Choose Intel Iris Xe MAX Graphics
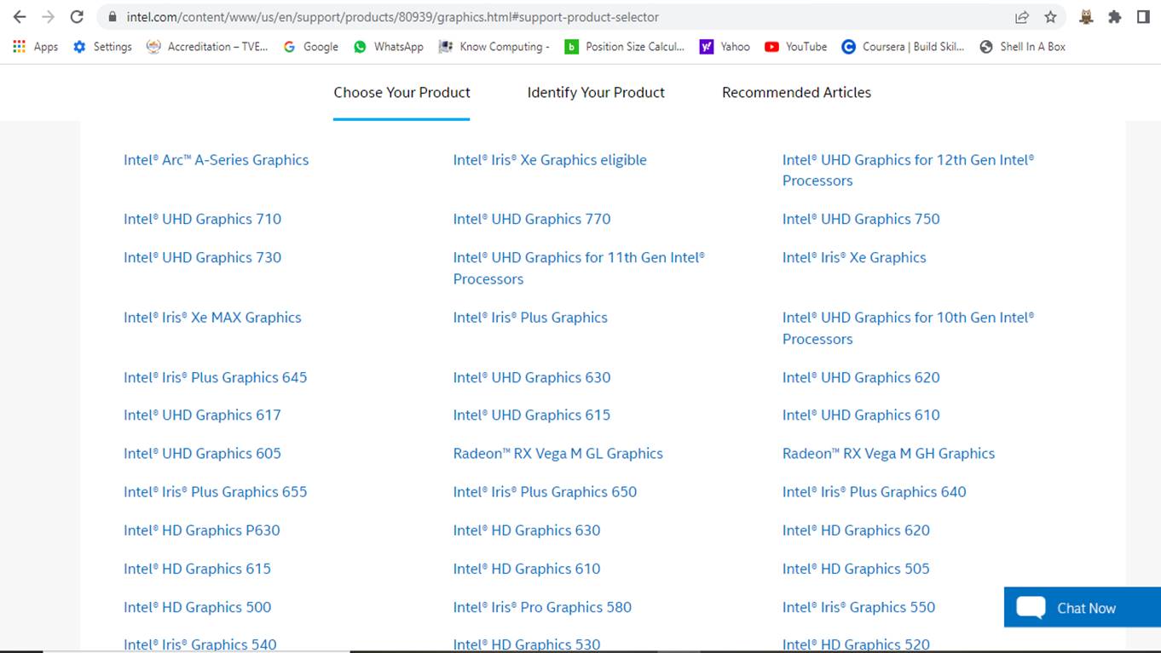Viewport: 1161px width, 653px height. [x=212, y=318]
